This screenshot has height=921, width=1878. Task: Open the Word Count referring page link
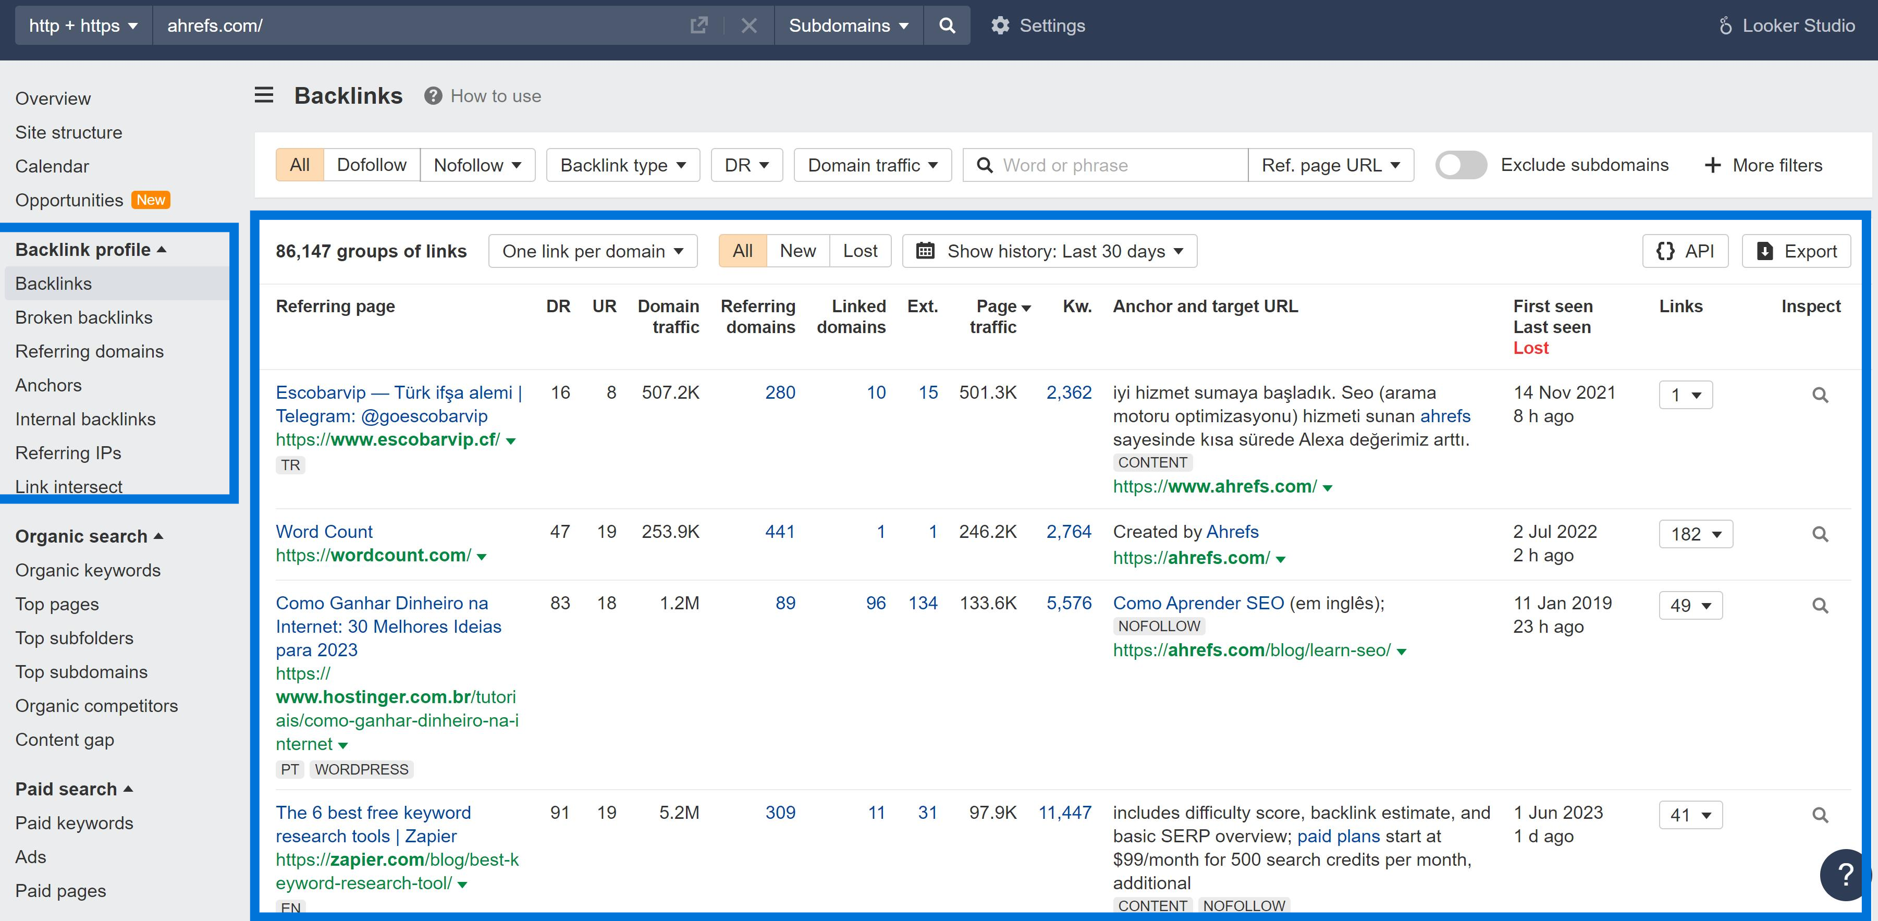coord(324,532)
